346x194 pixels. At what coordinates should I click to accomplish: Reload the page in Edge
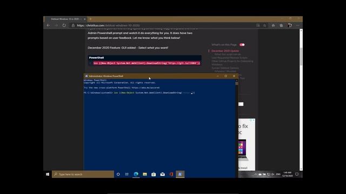pos(64,25)
